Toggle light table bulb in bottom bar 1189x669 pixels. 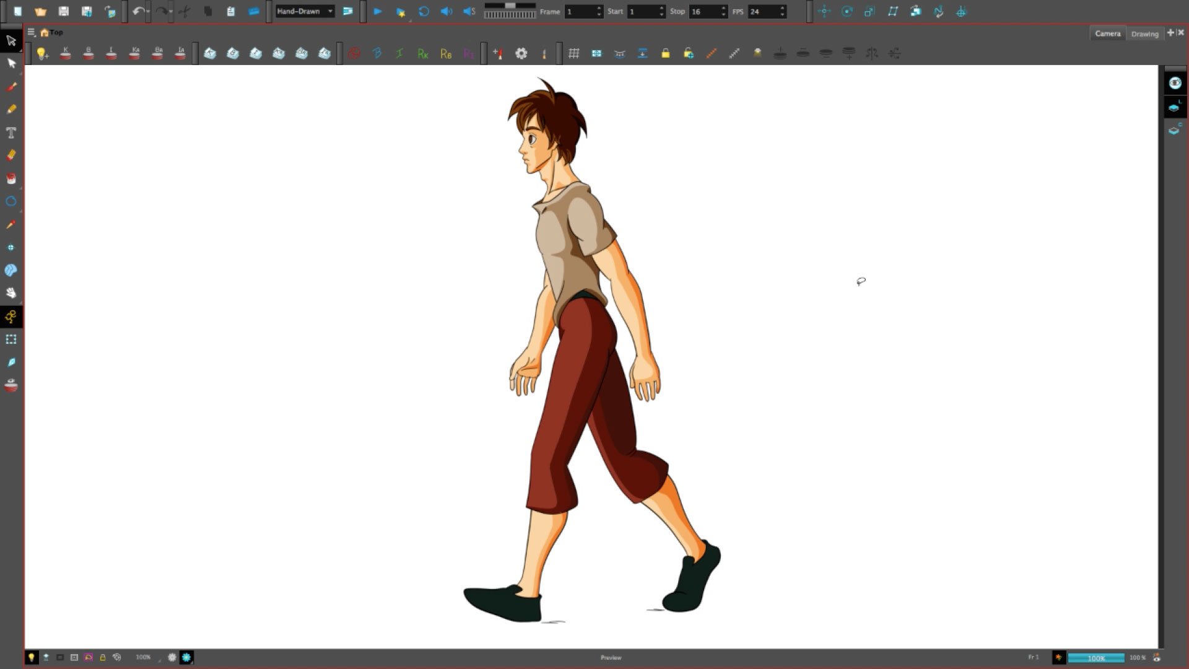click(x=31, y=657)
